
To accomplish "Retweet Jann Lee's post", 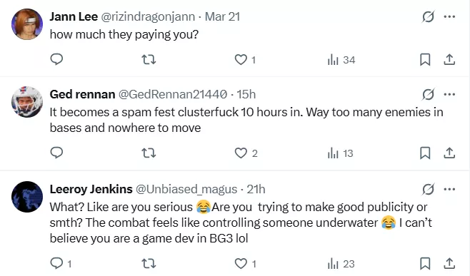I will click(149, 60).
